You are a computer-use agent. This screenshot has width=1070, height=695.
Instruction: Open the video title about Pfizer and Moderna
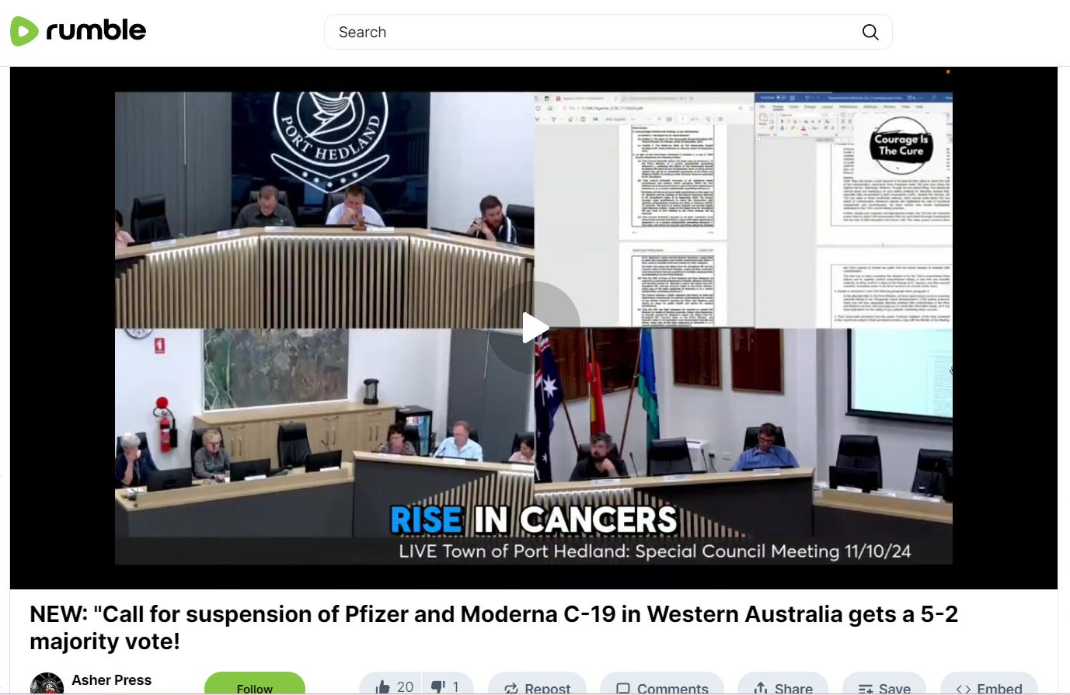(x=493, y=627)
